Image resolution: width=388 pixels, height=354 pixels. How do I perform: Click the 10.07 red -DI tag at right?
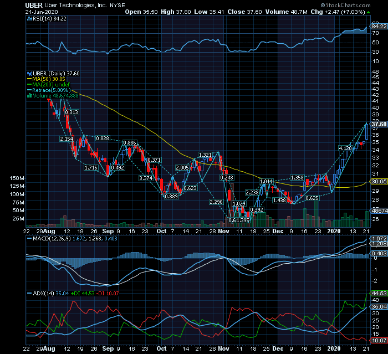pos(379,341)
